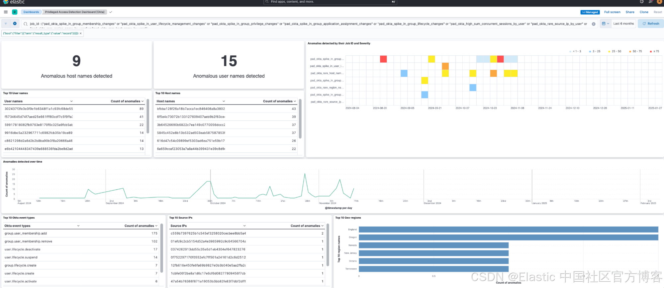Sort Top 10 User names by Count of anomalies
This screenshot has width=664, height=288.
click(127, 101)
